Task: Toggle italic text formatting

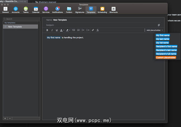Action: coord(52,30)
